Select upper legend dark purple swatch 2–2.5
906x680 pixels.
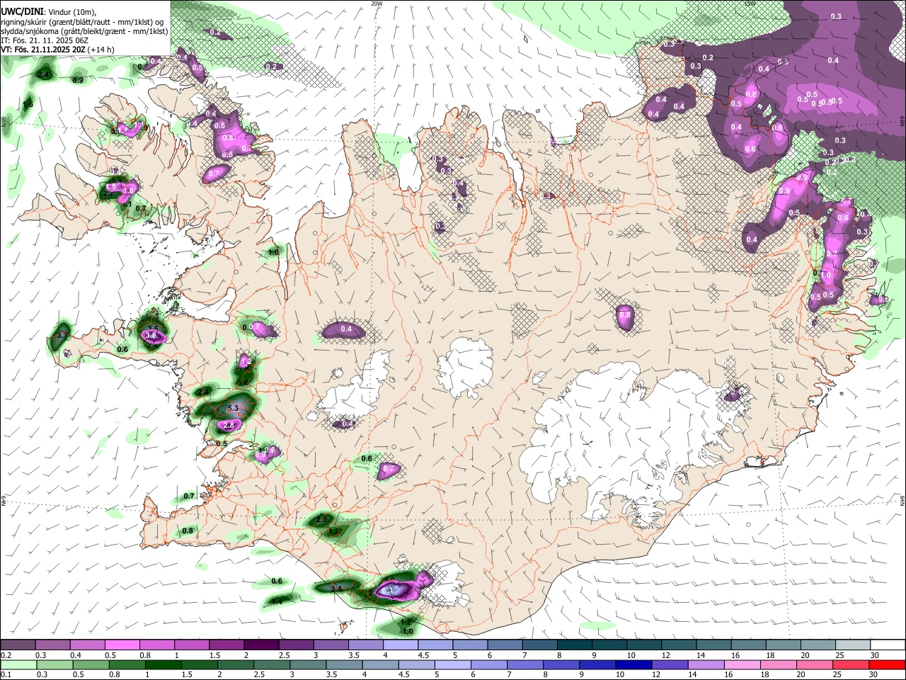pos(261,645)
